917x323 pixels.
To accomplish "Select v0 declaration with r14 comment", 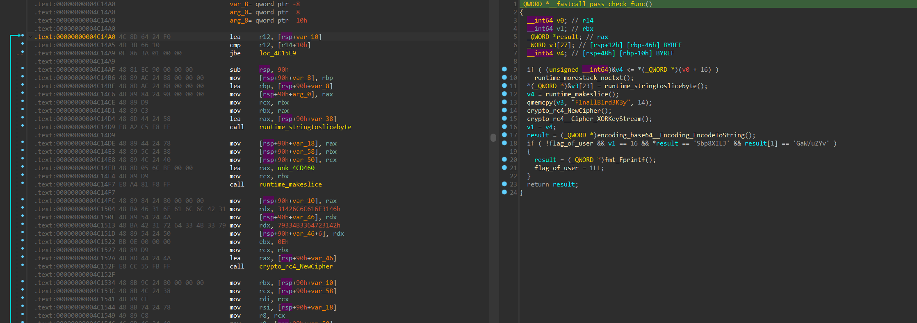I will click(560, 20).
